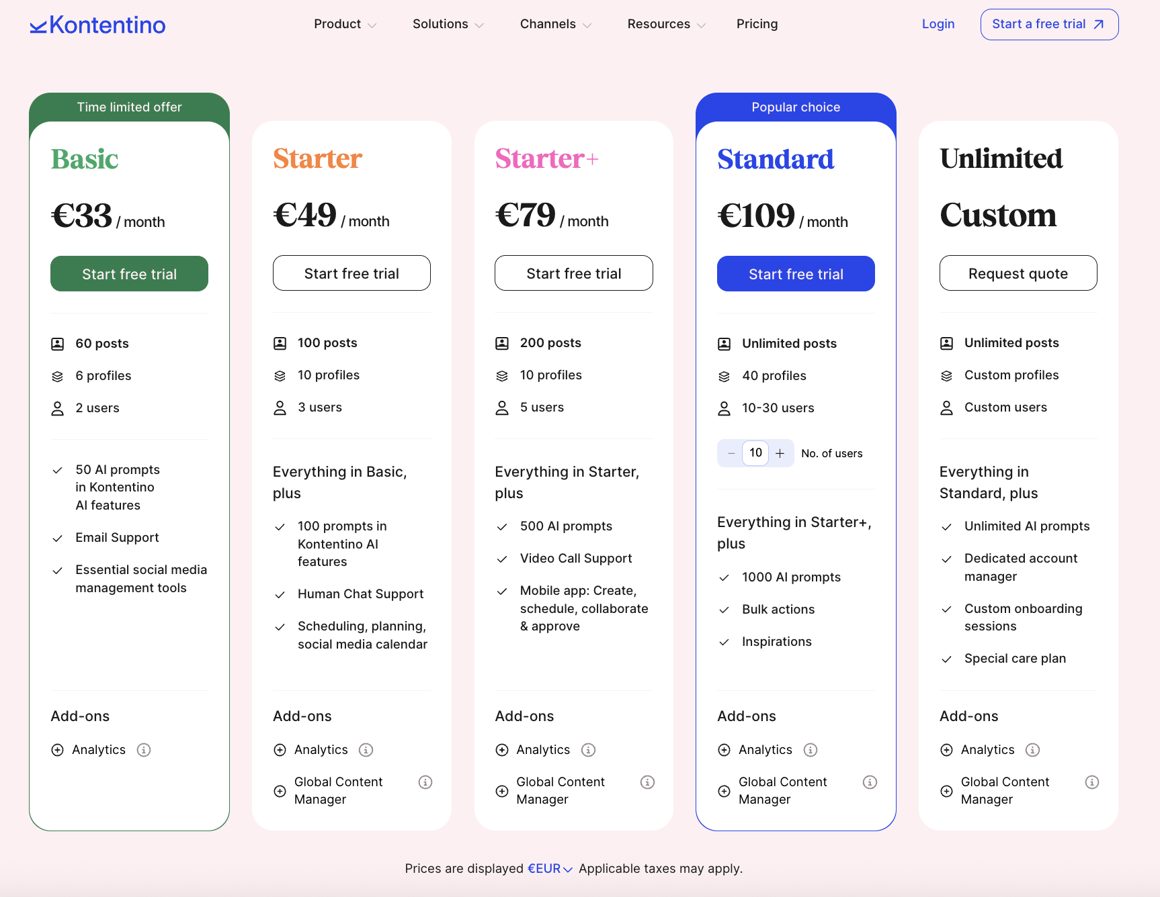Click plus icon for Standard Global Content Manager
Screen dimensions: 1160x897
[724, 791]
